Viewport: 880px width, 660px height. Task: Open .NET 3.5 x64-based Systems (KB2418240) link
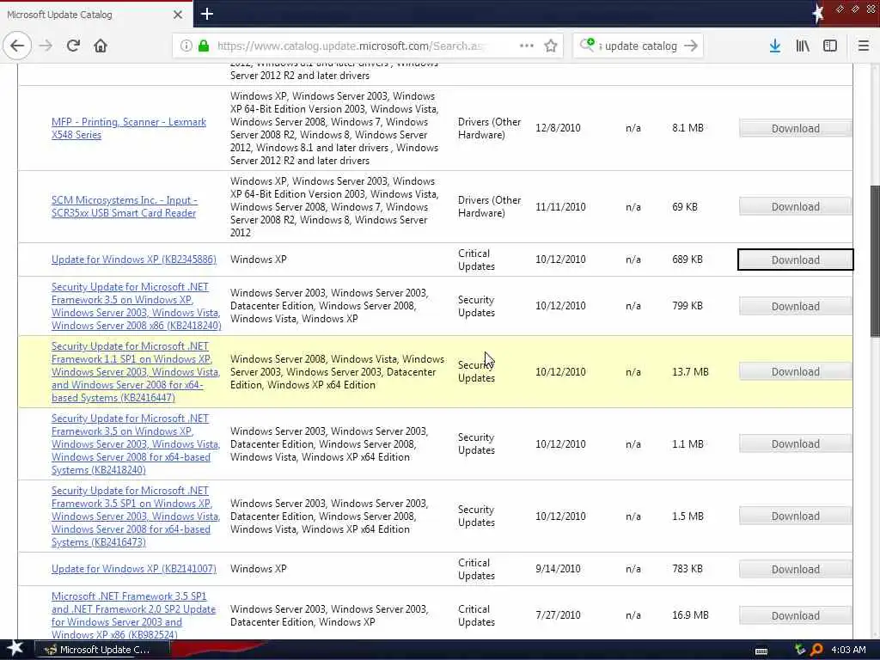(135, 444)
